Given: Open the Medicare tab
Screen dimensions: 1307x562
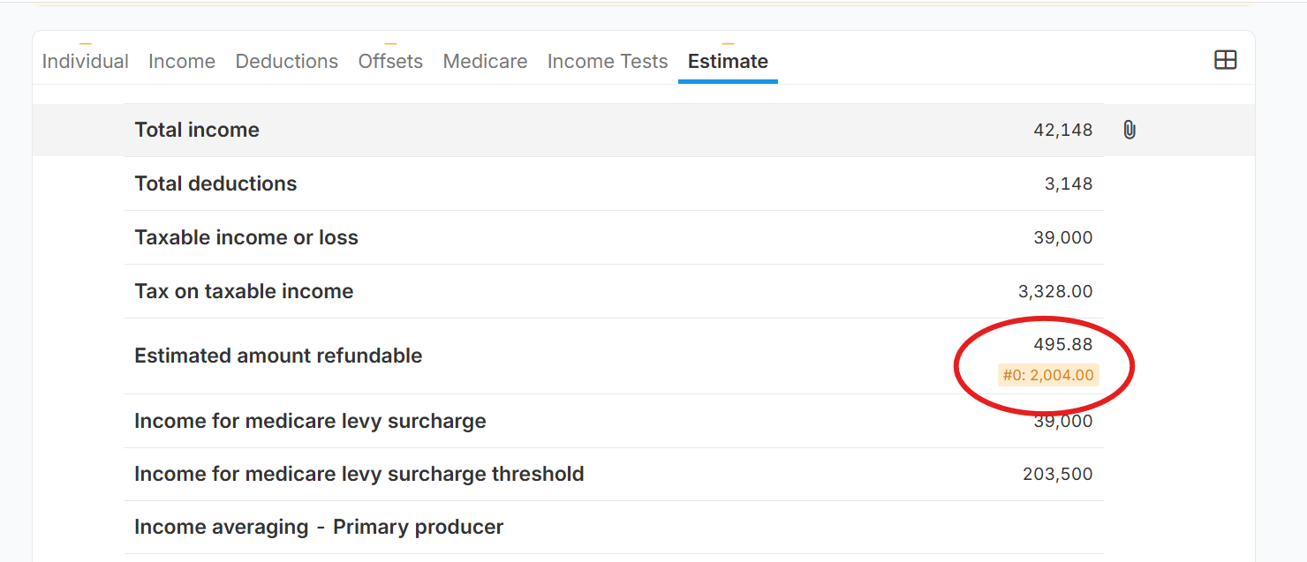Looking at the screenshot, I should coord(485,61).
